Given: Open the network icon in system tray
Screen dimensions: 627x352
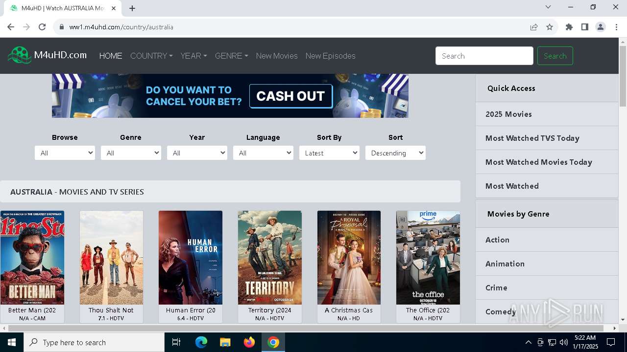Looking at the screenshot, I should coord(552,342).
